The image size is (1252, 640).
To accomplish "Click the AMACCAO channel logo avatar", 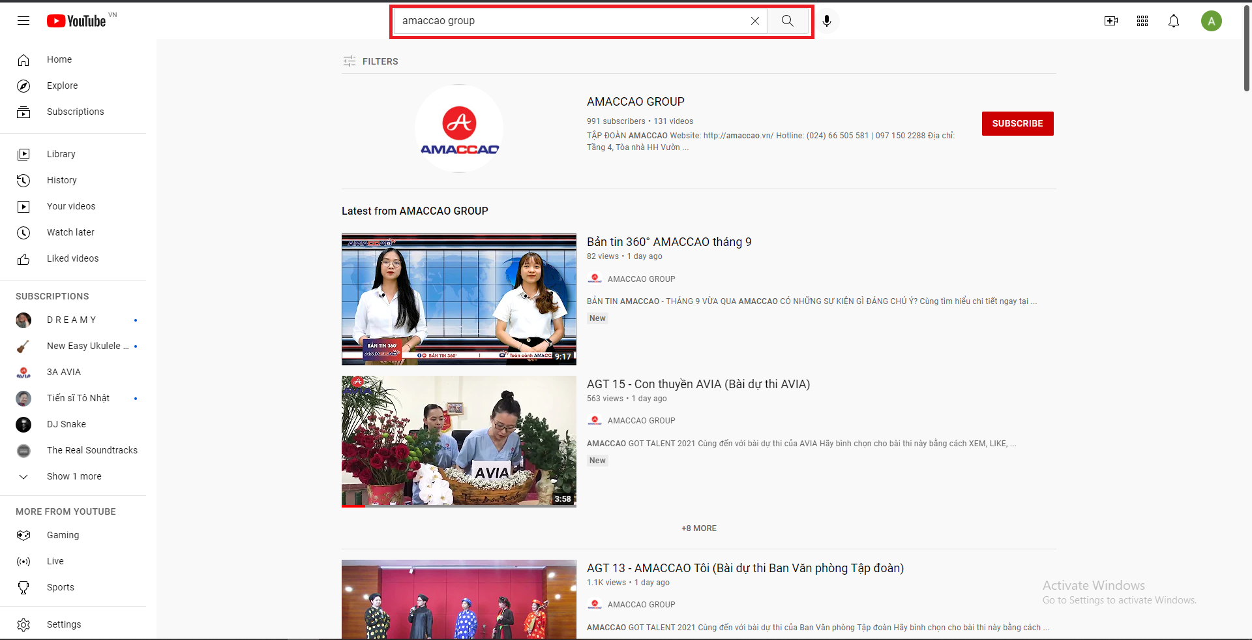I will point(459,129).
